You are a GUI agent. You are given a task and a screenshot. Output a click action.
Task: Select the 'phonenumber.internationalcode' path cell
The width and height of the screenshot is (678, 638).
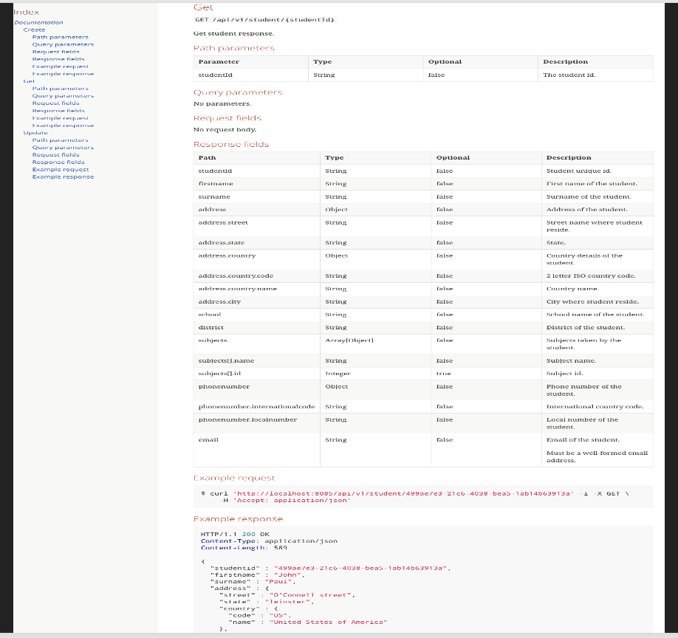(x=256, y=407)
